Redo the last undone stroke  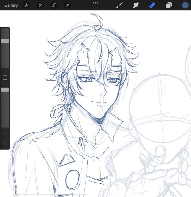tap(5, 143)
